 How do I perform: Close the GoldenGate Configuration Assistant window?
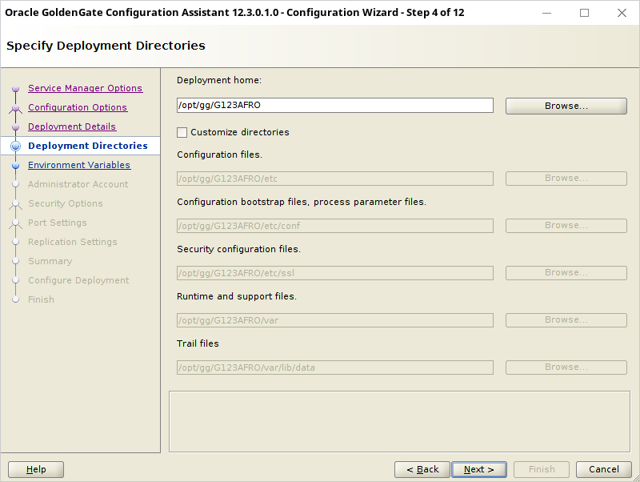point(622,13)
